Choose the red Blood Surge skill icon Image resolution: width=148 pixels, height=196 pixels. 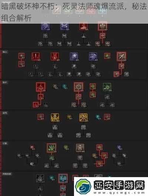(55, 57)
